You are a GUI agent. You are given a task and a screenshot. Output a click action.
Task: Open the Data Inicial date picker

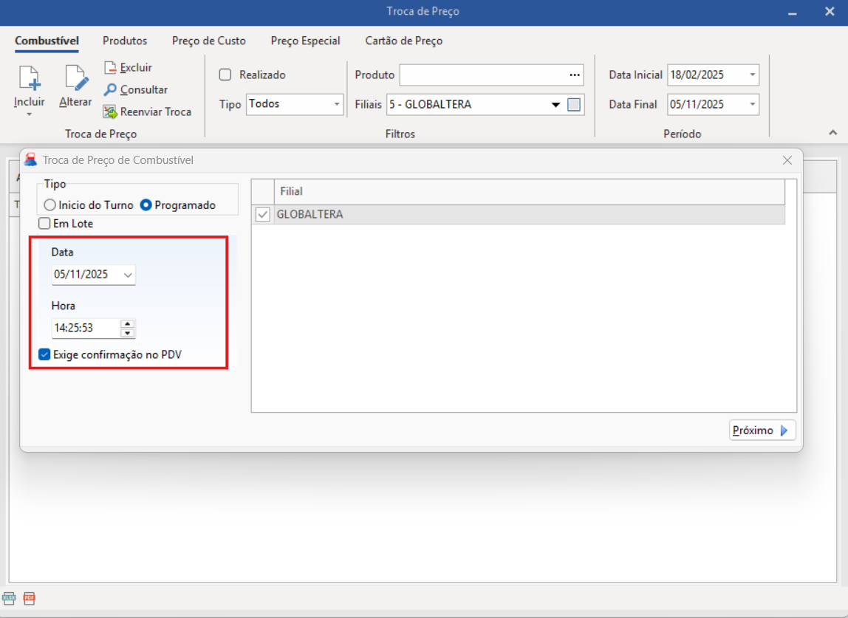tap(752, 75)
